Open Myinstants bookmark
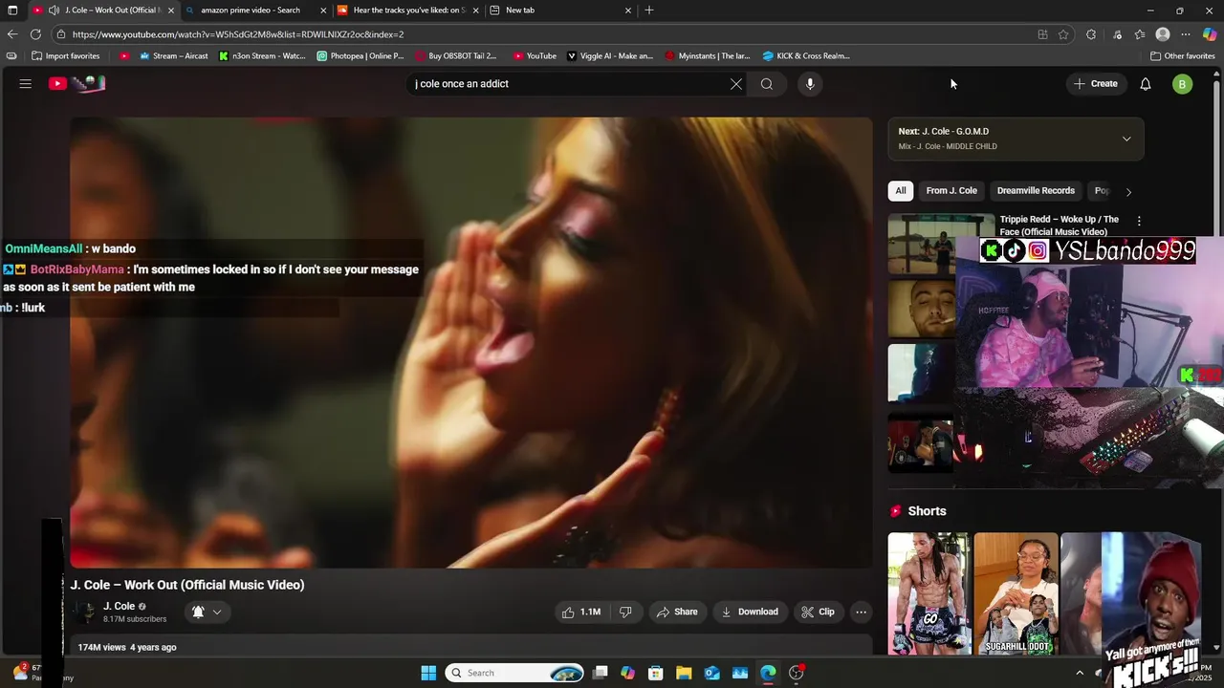The width and height of the screenshot is (1224, 688). click(x=708, y=56)
